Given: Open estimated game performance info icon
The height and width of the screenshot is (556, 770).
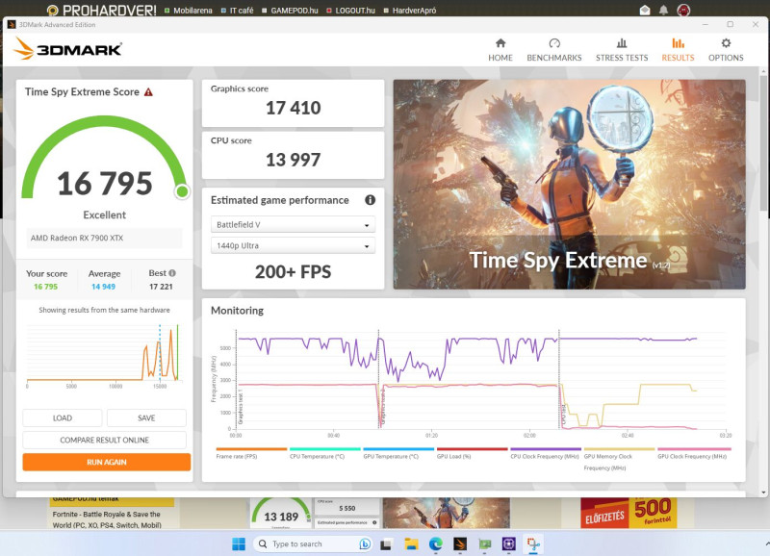Looking at the screenshot, I should click(x=370, y=200).
